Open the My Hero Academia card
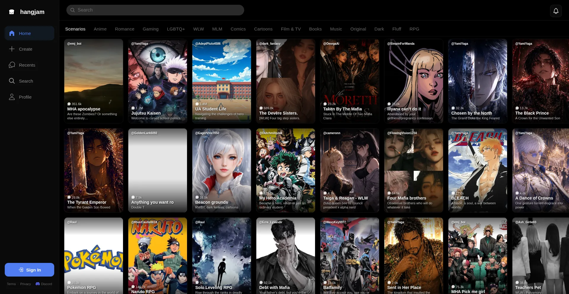The height and width of the screenshot is (294, 569). pos(286,170)
